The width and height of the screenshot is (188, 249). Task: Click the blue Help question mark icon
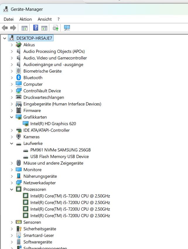pos(36,28)
